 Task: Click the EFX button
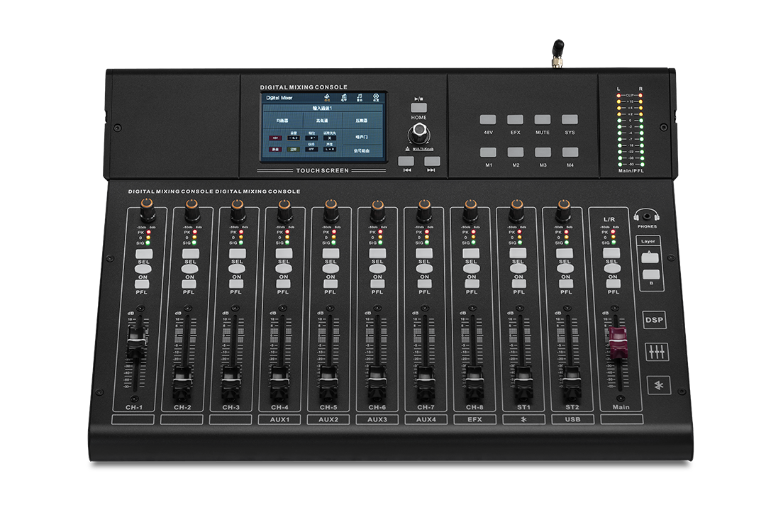515,120
